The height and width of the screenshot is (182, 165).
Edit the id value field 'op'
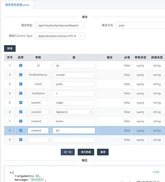coord(74,65)
